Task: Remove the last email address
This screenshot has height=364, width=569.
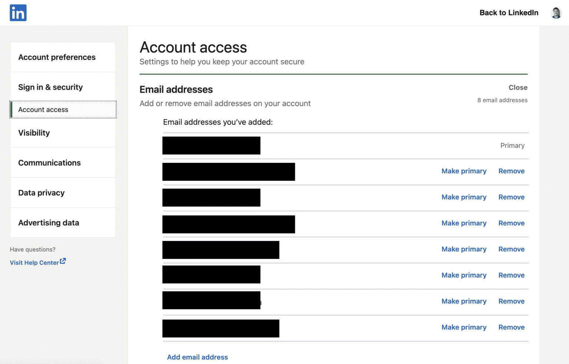Action: tap(511, 327)
